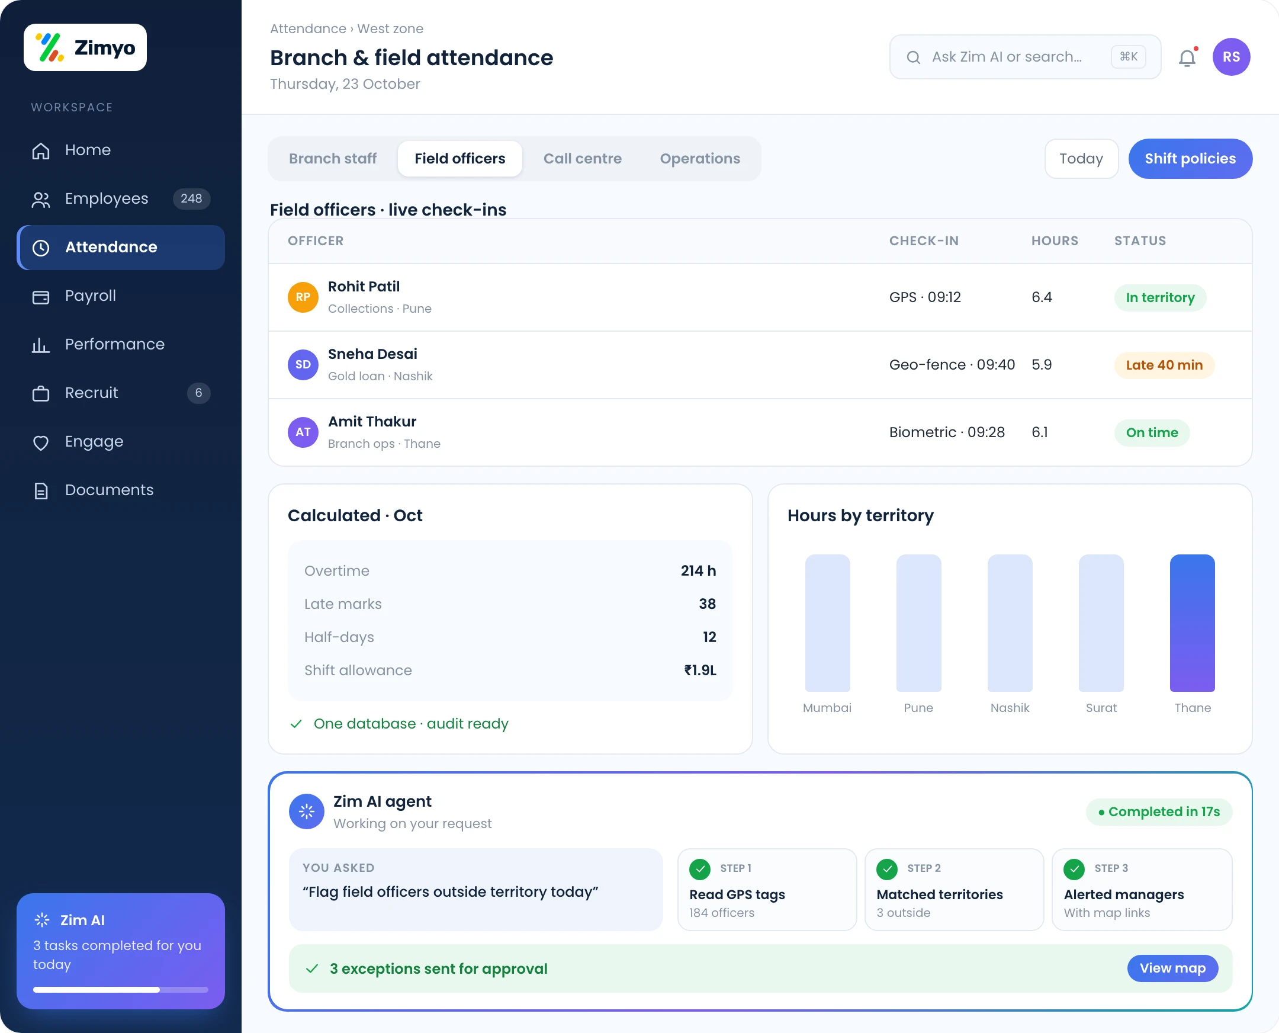Screen dimensions: 1279x1033
Task: Select the Field officers tab
Action: tap(460, 159)
